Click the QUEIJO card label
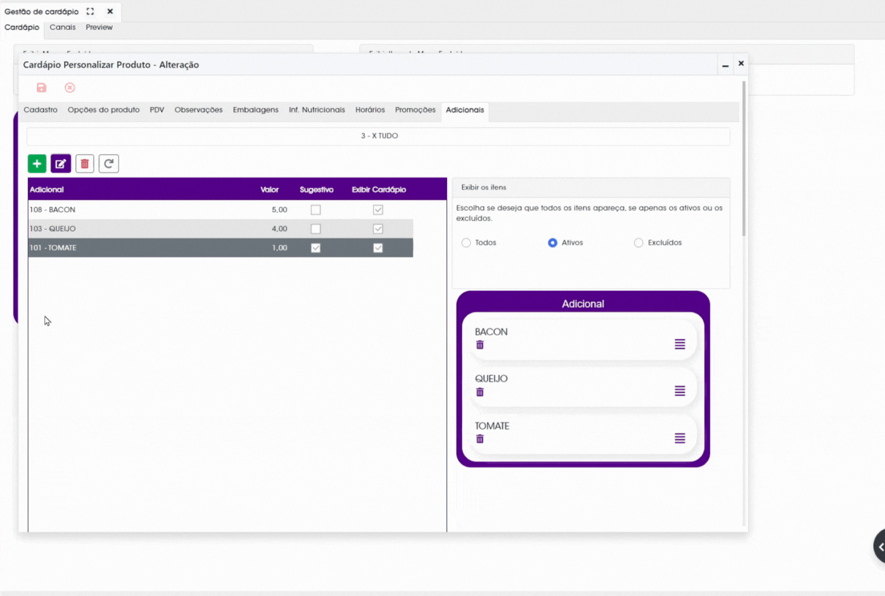The width and height of the screenshot is (885, 596). coord(491,379)
